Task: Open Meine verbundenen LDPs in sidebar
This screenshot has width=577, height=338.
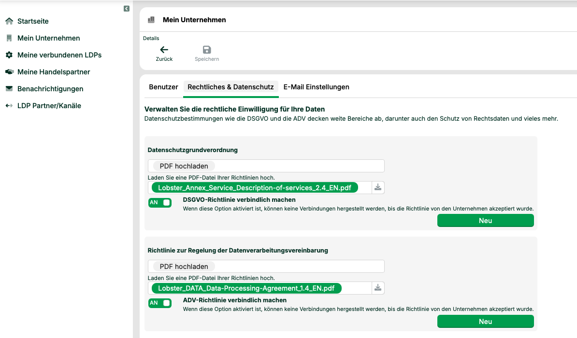Action: click(59, 55)
